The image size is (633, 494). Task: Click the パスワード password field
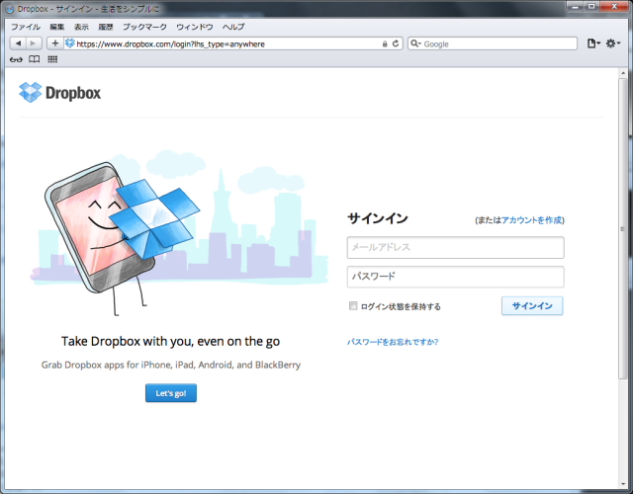(455, 277)
